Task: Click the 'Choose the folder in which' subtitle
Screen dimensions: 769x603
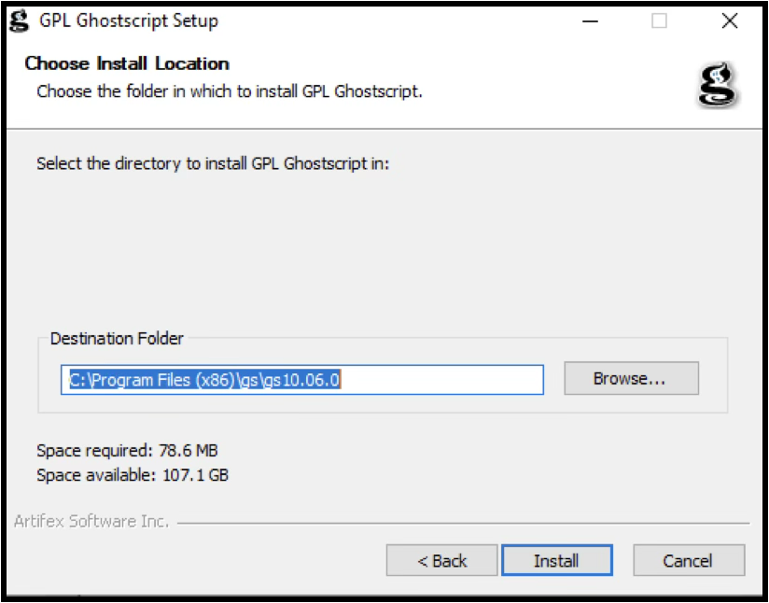Action: point(230,91)
